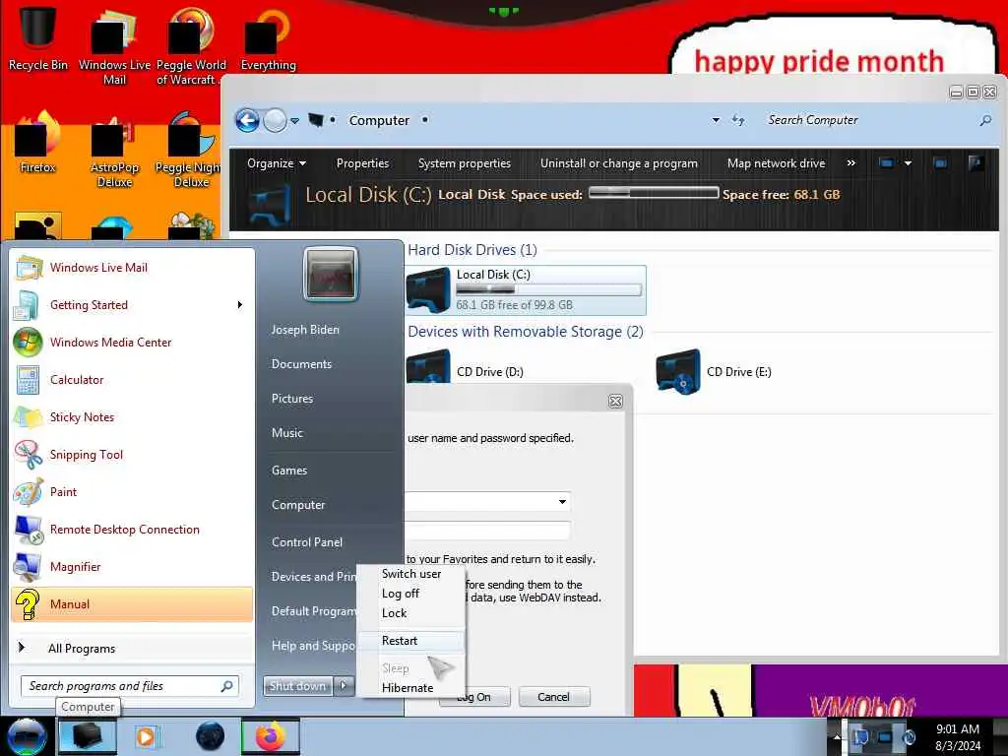
Task: Open AstroPop Deluxe desktop icon
Action: point(114,150)
